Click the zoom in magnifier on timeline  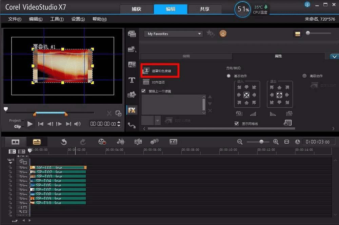[x=276, y=142]
